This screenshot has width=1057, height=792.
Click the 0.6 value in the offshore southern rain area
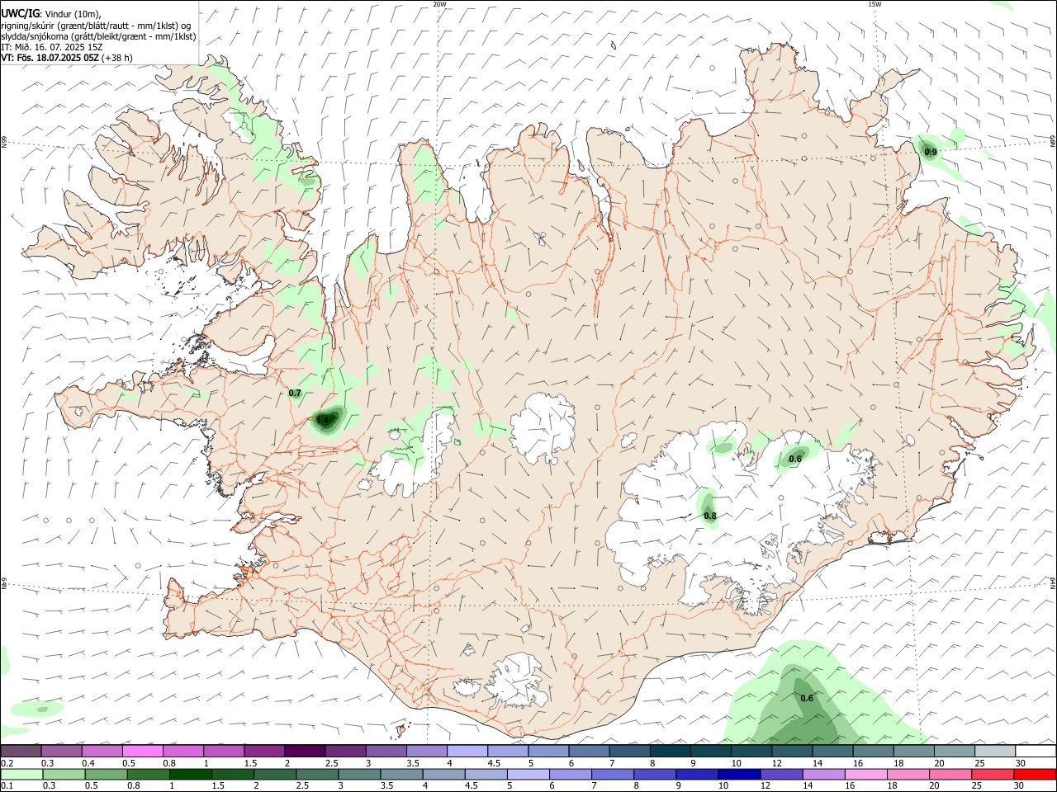pos(807,699)
